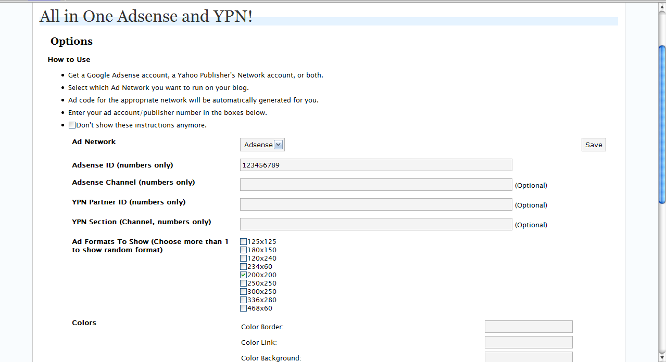Check "Don't show these instructions anymore"
The height and width of the screenshot is (362, 666).
click(72, 125)
